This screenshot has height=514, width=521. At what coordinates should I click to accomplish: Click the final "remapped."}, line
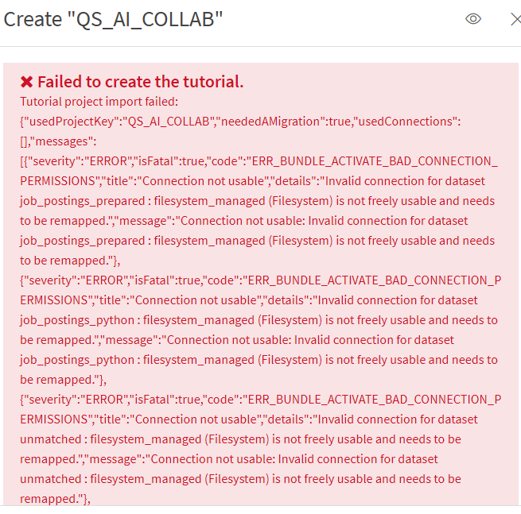[x=55, y=499]
